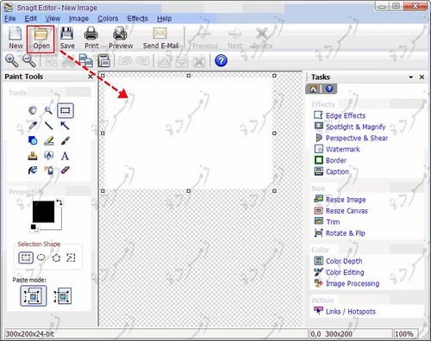Select the Arrow tool

coord(65,126)
